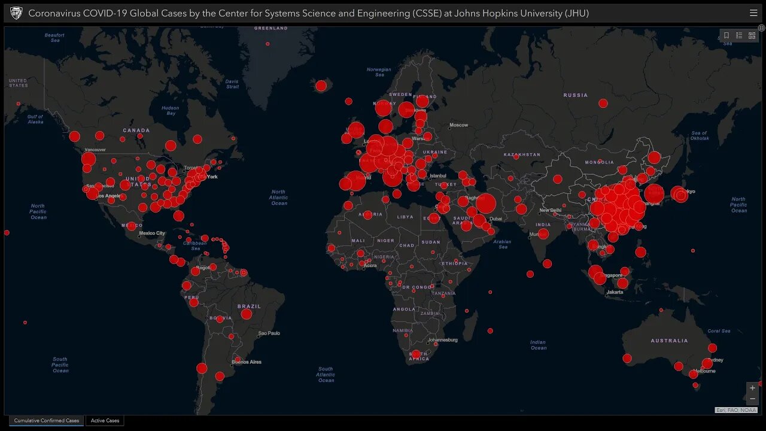Click the Indian Ocean label
This screenshot has height=431, width=766.
coord(538,345)
